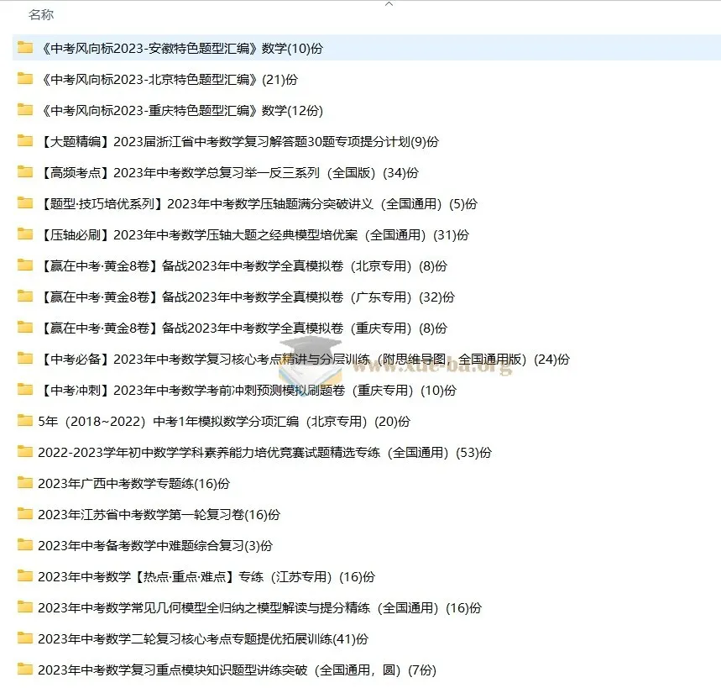Click the folder icon of 【中考冲刺】预测模拟刷题卷
The height and width of the screenshot is (688, 721).
click(24, 390)
